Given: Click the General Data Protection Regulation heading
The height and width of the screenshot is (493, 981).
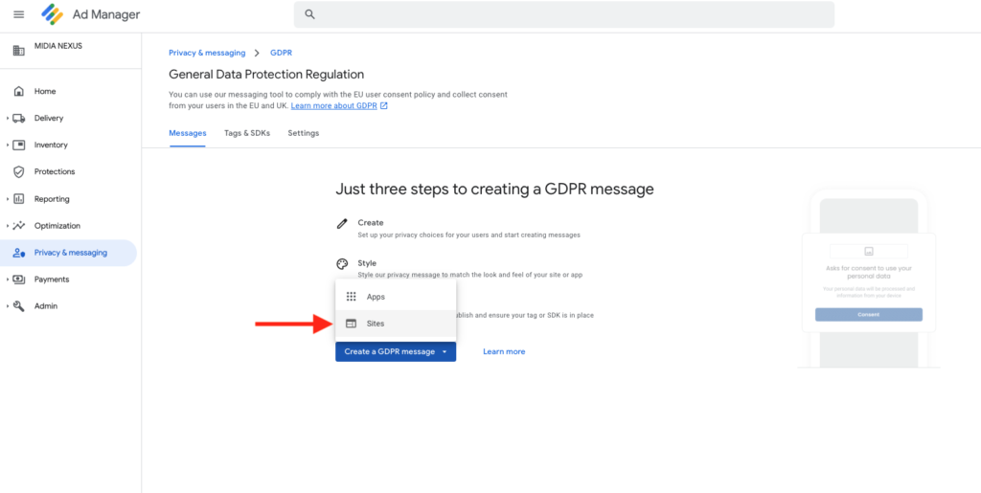Looking at the screenshot, I should (x=266, y=75).
